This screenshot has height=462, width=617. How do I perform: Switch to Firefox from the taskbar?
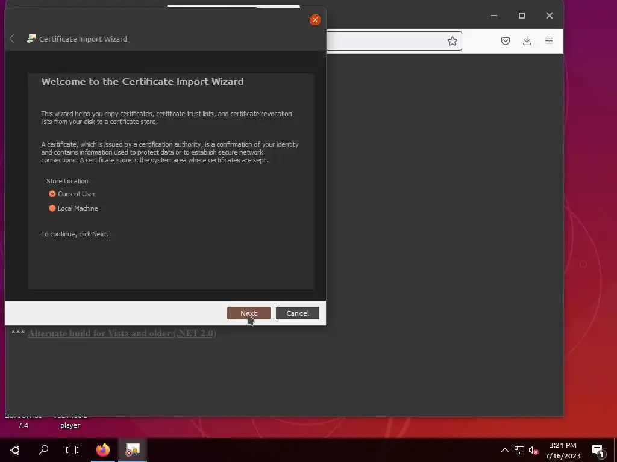(103, 450)
